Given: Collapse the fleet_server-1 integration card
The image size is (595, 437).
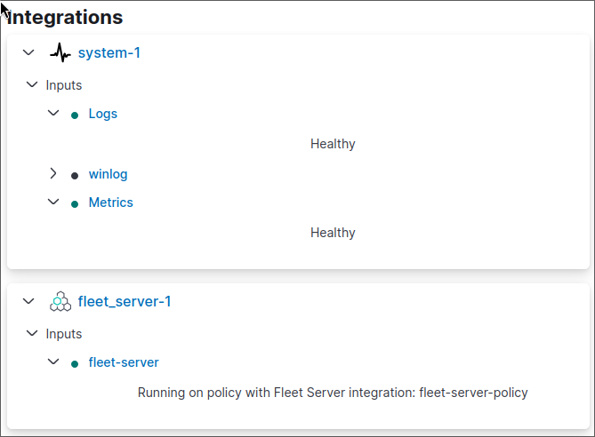Looking at the screenshot, I should (x=28, y=301).
